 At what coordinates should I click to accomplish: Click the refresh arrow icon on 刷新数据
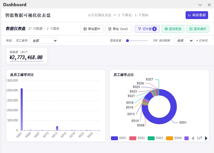click(189, 15)
